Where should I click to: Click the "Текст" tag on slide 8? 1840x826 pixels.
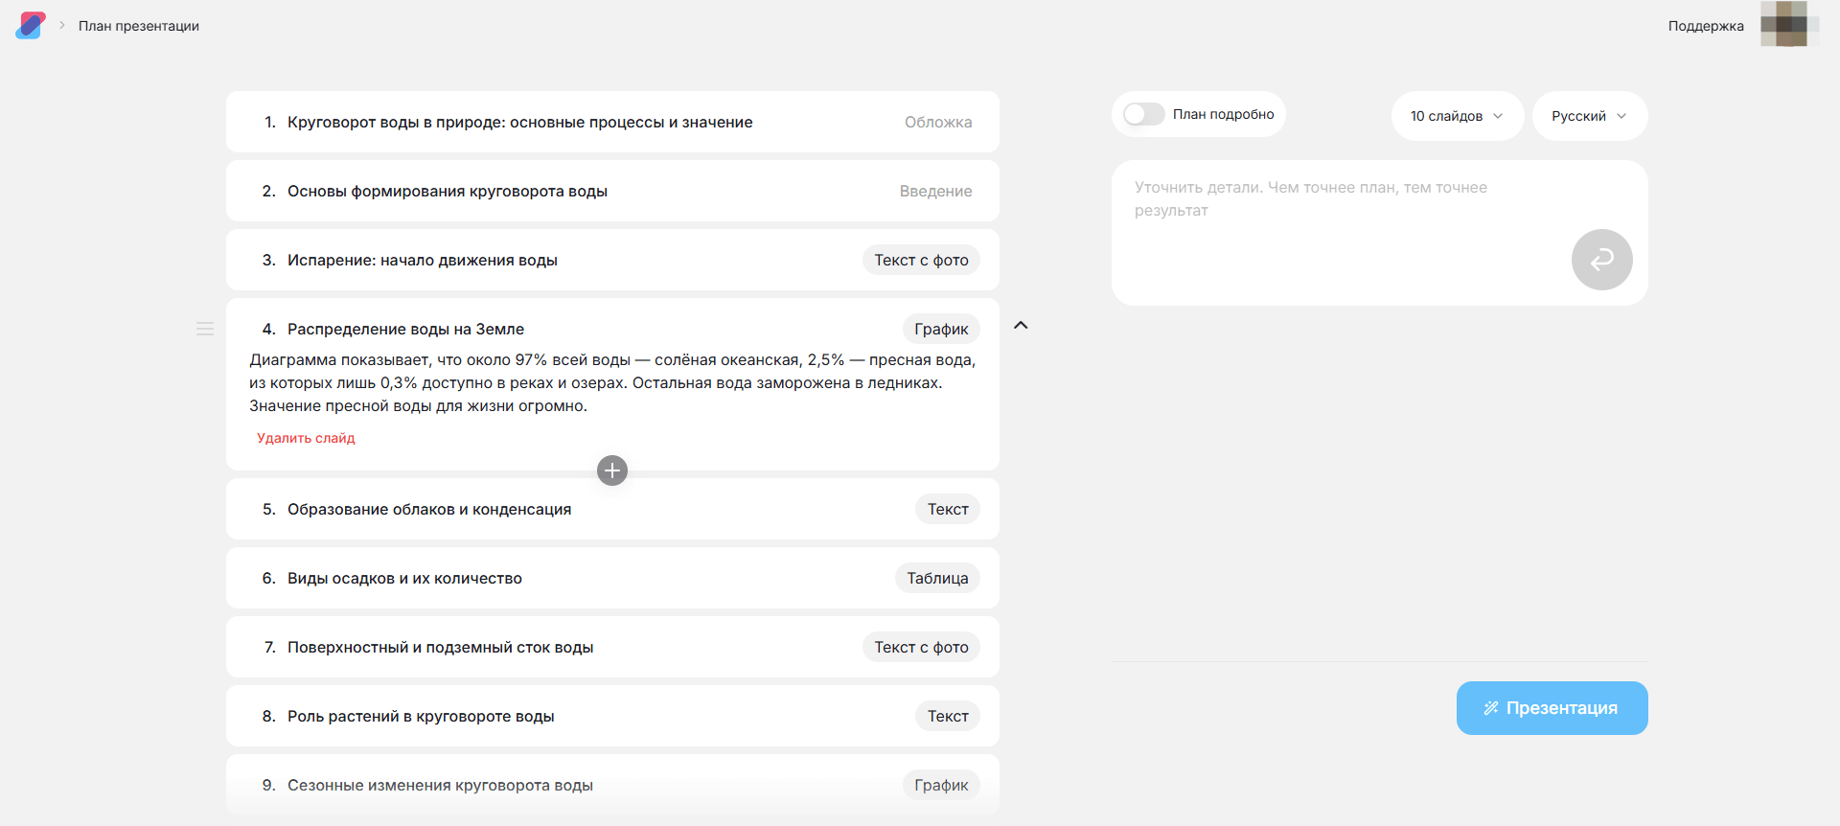pos(948,716)
